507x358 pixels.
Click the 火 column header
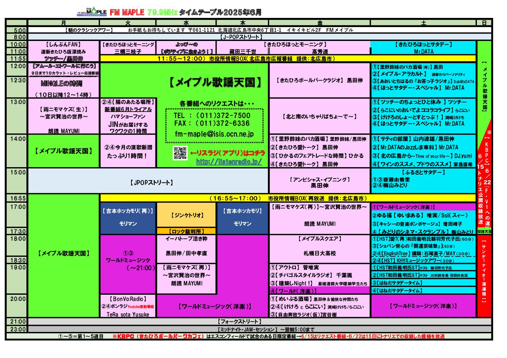coord(128,23)
